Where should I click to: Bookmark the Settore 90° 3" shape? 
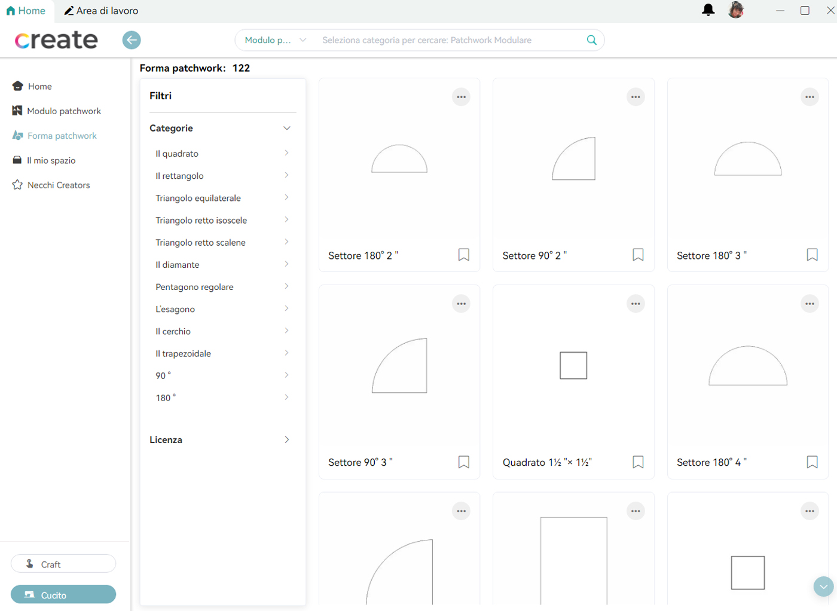[463, 462]
